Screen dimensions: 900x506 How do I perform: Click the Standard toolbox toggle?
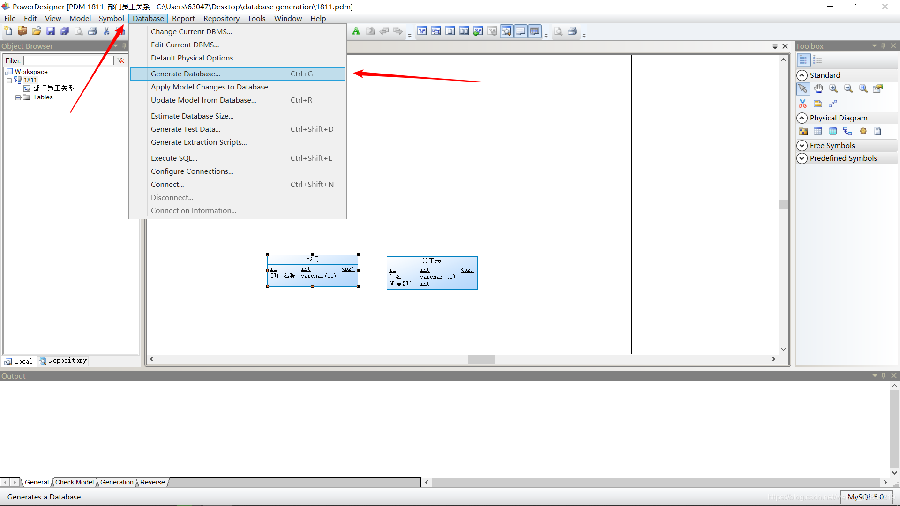802,75
